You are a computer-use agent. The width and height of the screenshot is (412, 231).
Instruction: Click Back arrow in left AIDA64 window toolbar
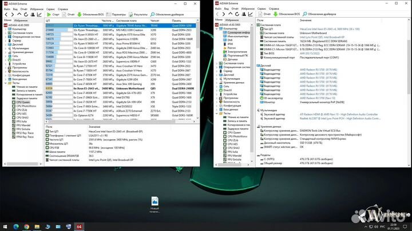point(6,14)
